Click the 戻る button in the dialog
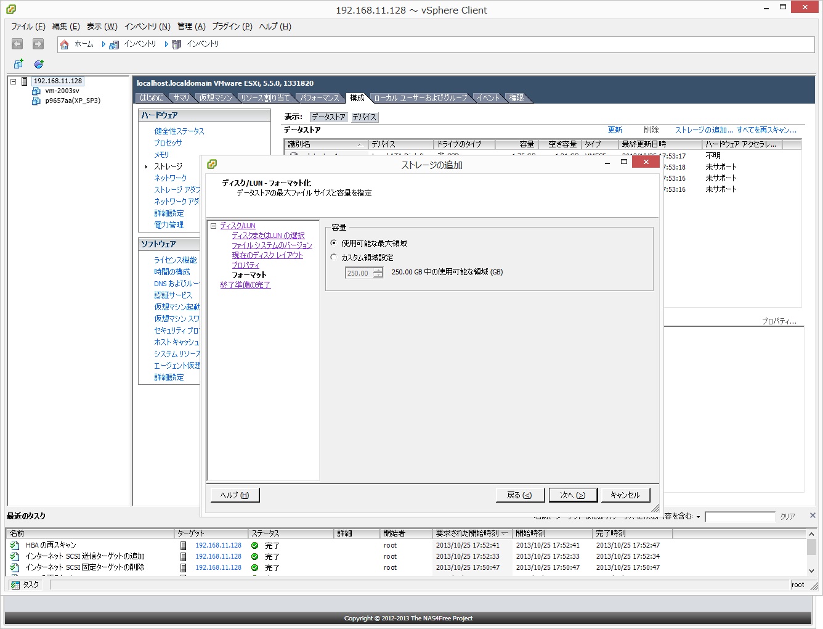The height and width of the screenshot is (629, 823). click(519, 495)
